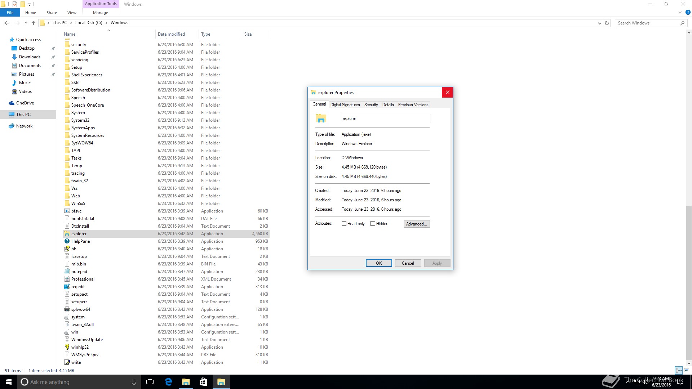692x389 pixels.
Task: Open the Store app on taskbar
Action: (203, 382)
